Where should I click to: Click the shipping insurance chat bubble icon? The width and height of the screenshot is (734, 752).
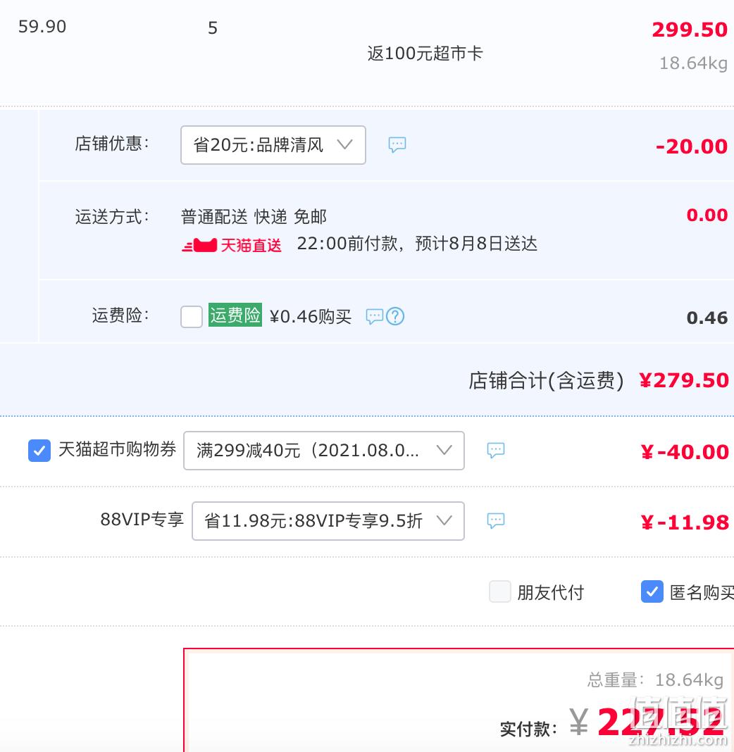(374, 317)
